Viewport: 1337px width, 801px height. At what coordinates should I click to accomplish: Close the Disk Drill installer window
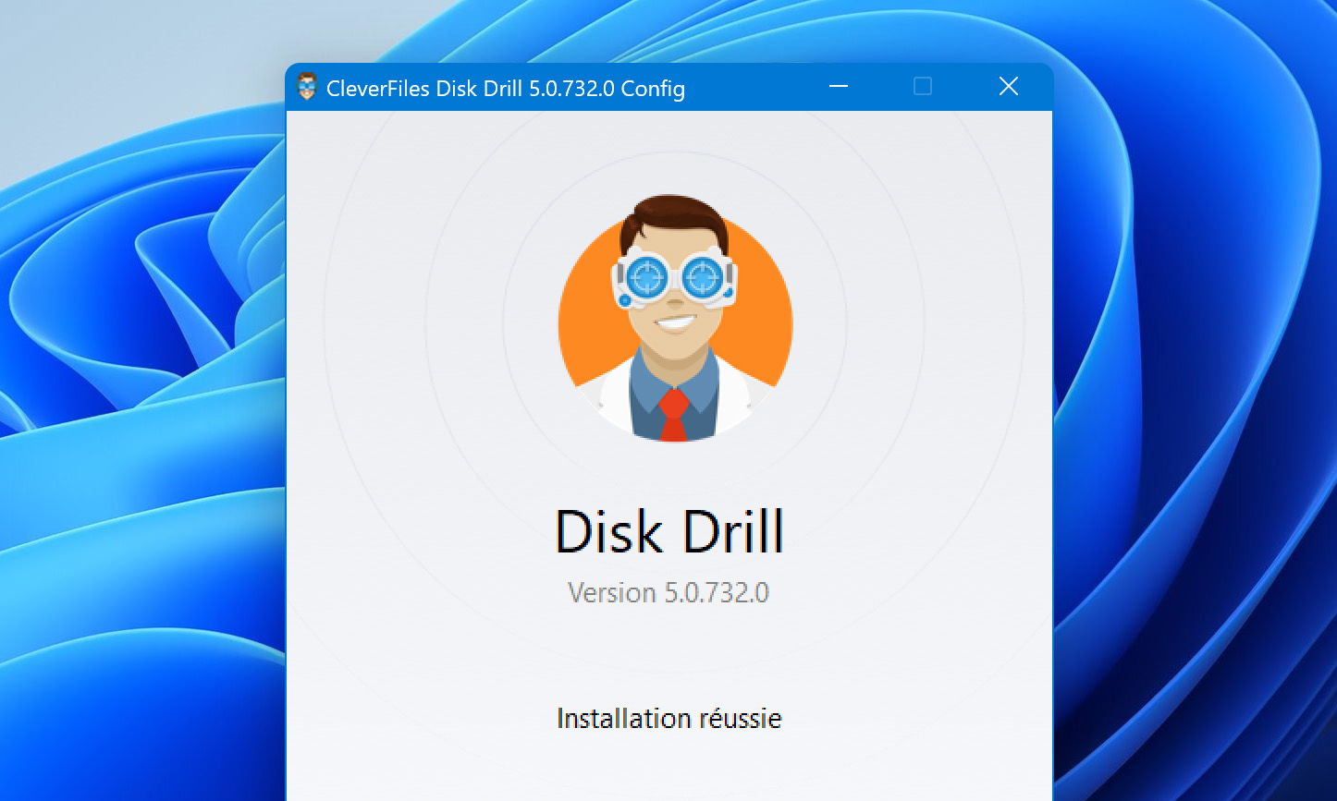[1009, 87]
